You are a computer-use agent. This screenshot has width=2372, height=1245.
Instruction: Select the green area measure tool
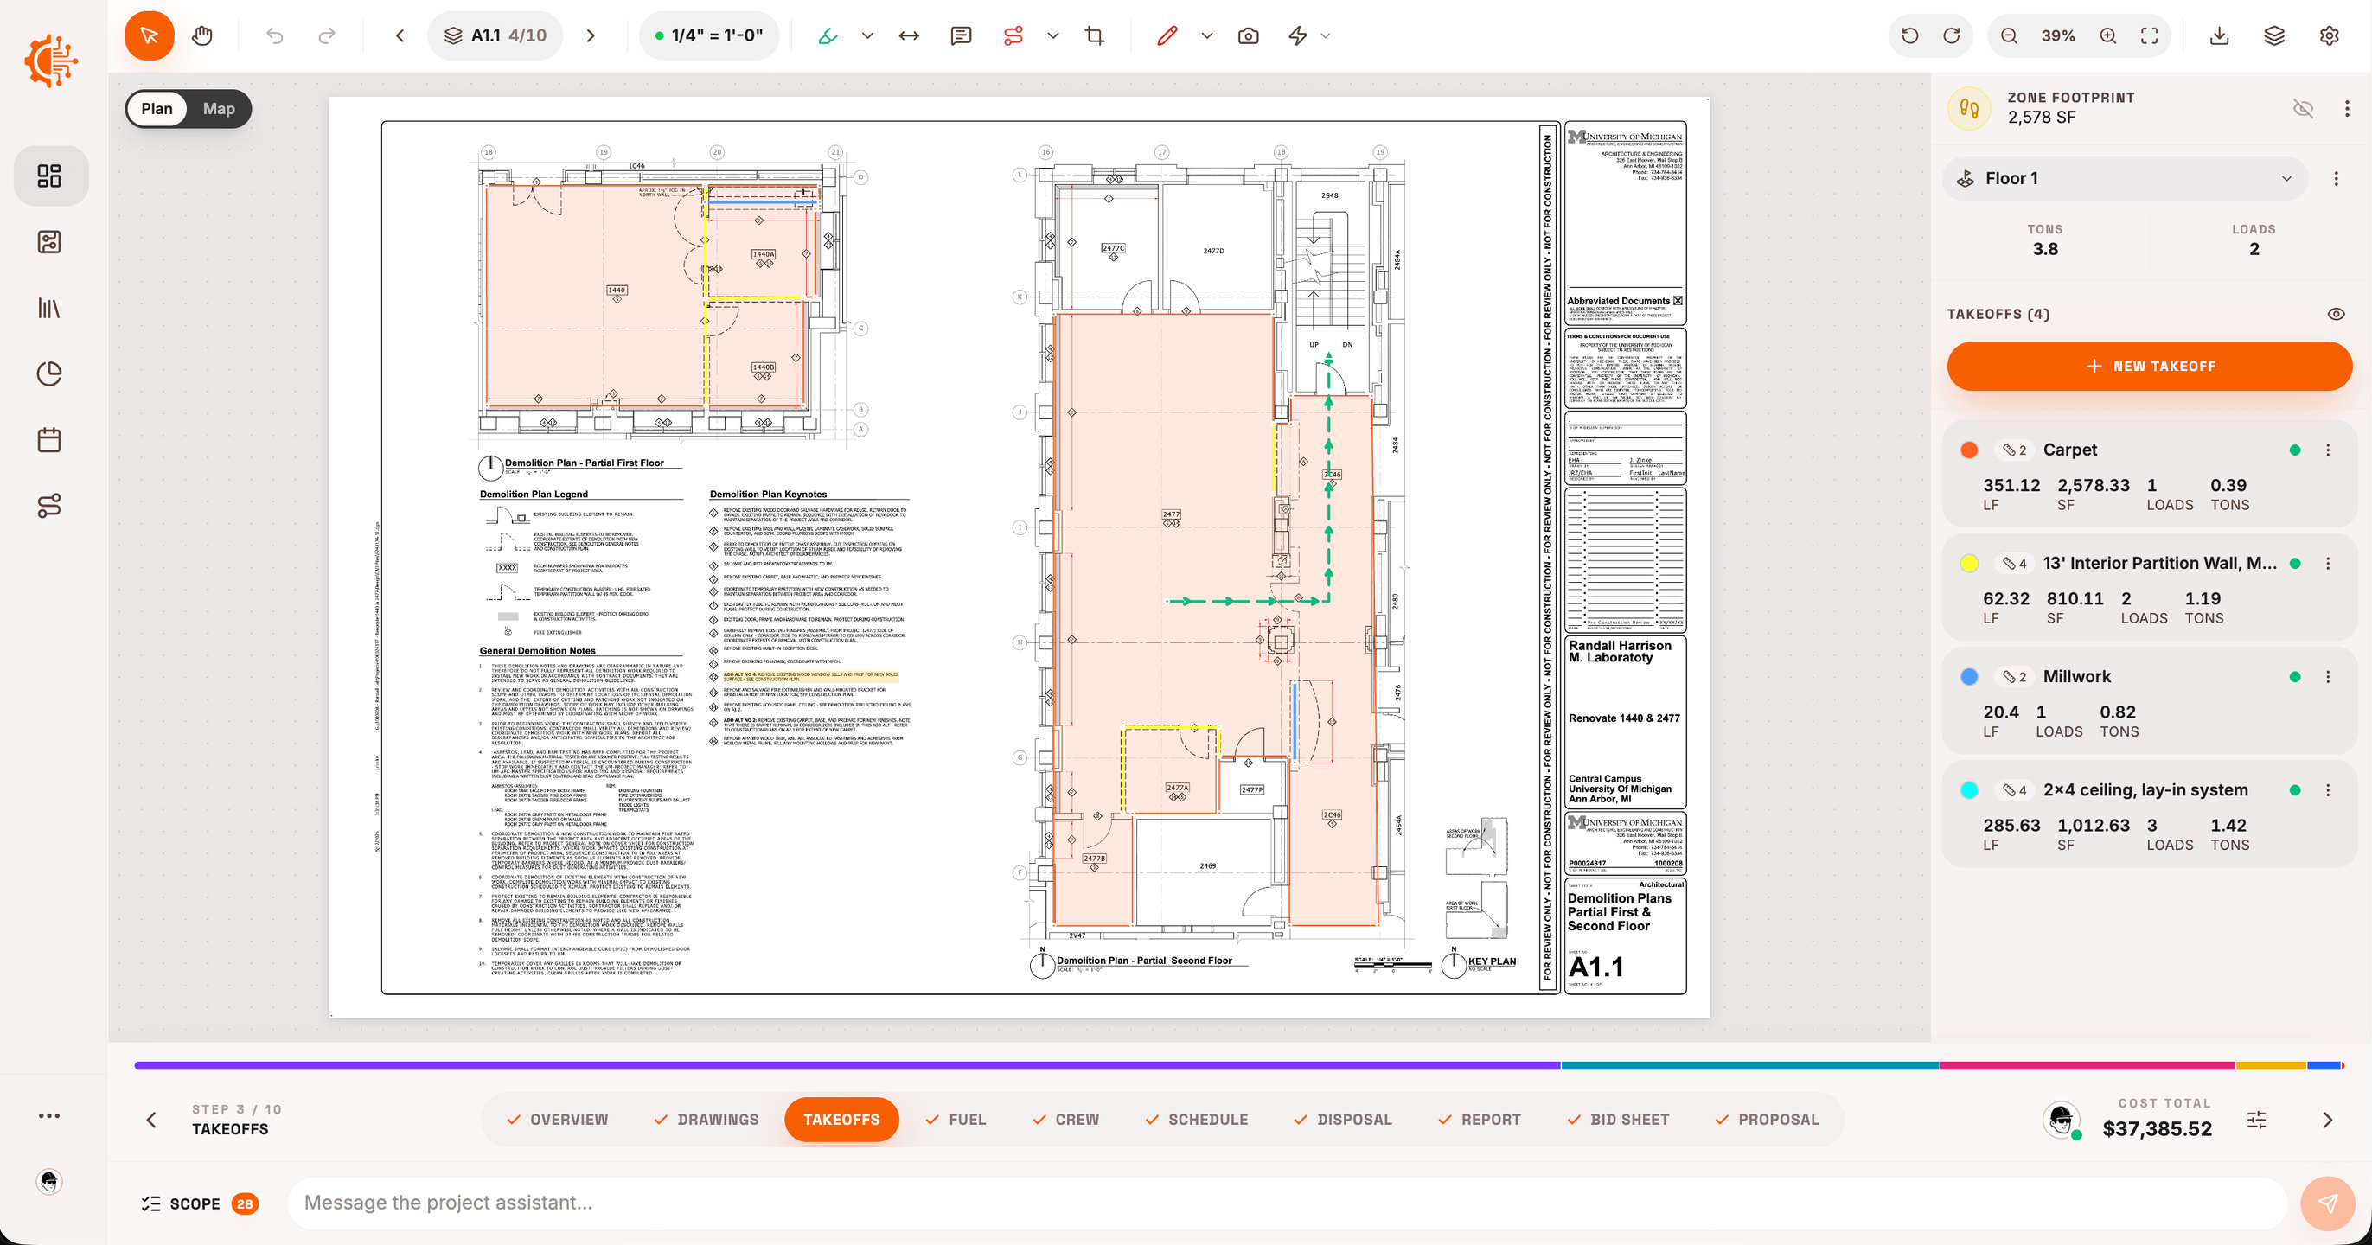tap(828, 36)
